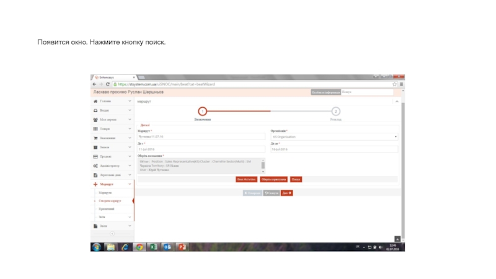Image resolution: width=496 pixels, height=279 pixels.
Task: Expand the Товари row chevron
Action: (130, 129)
